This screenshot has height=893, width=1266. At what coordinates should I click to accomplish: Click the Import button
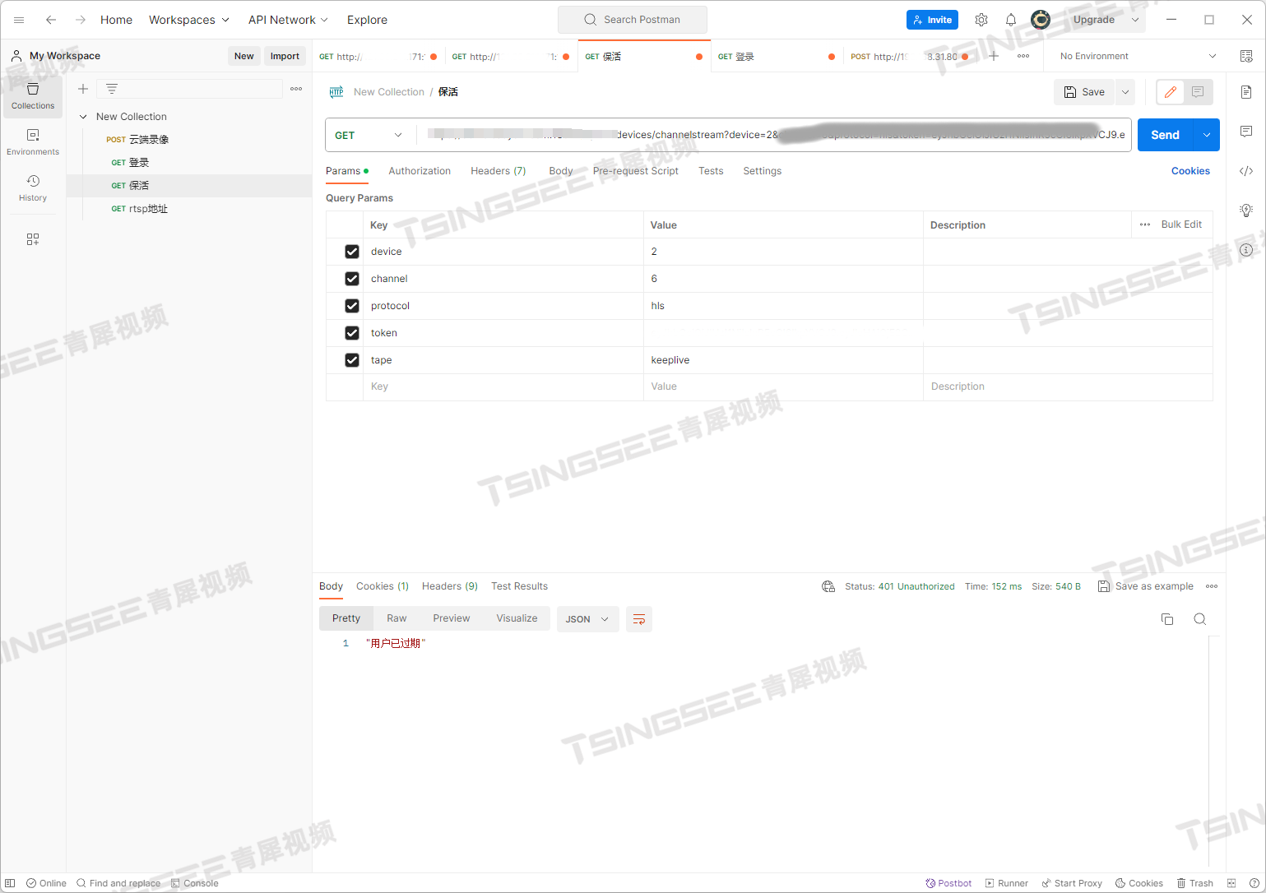click(x=285, y=56)
